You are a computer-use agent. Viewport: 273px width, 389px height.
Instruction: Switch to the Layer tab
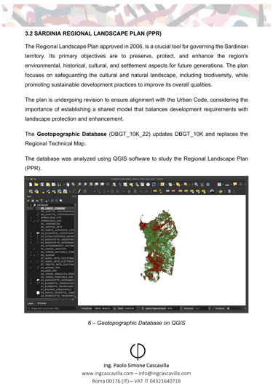[31, 303]
